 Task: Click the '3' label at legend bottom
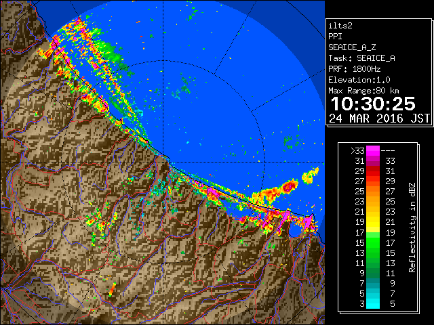pos(362,304)
